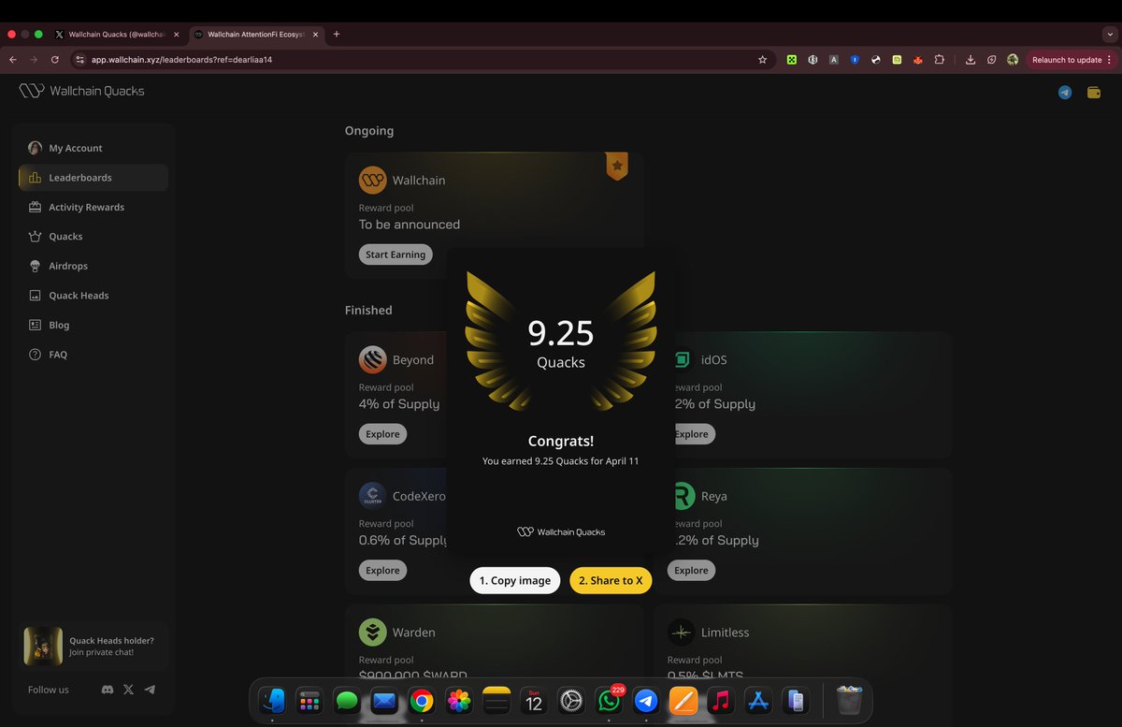The image size is (1122, 727).
Task: Click the CodeXero project logo
Action: point(373,496)
